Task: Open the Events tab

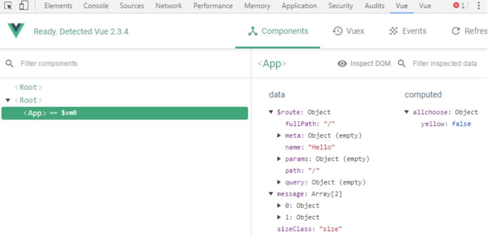Action: [408, 31]
